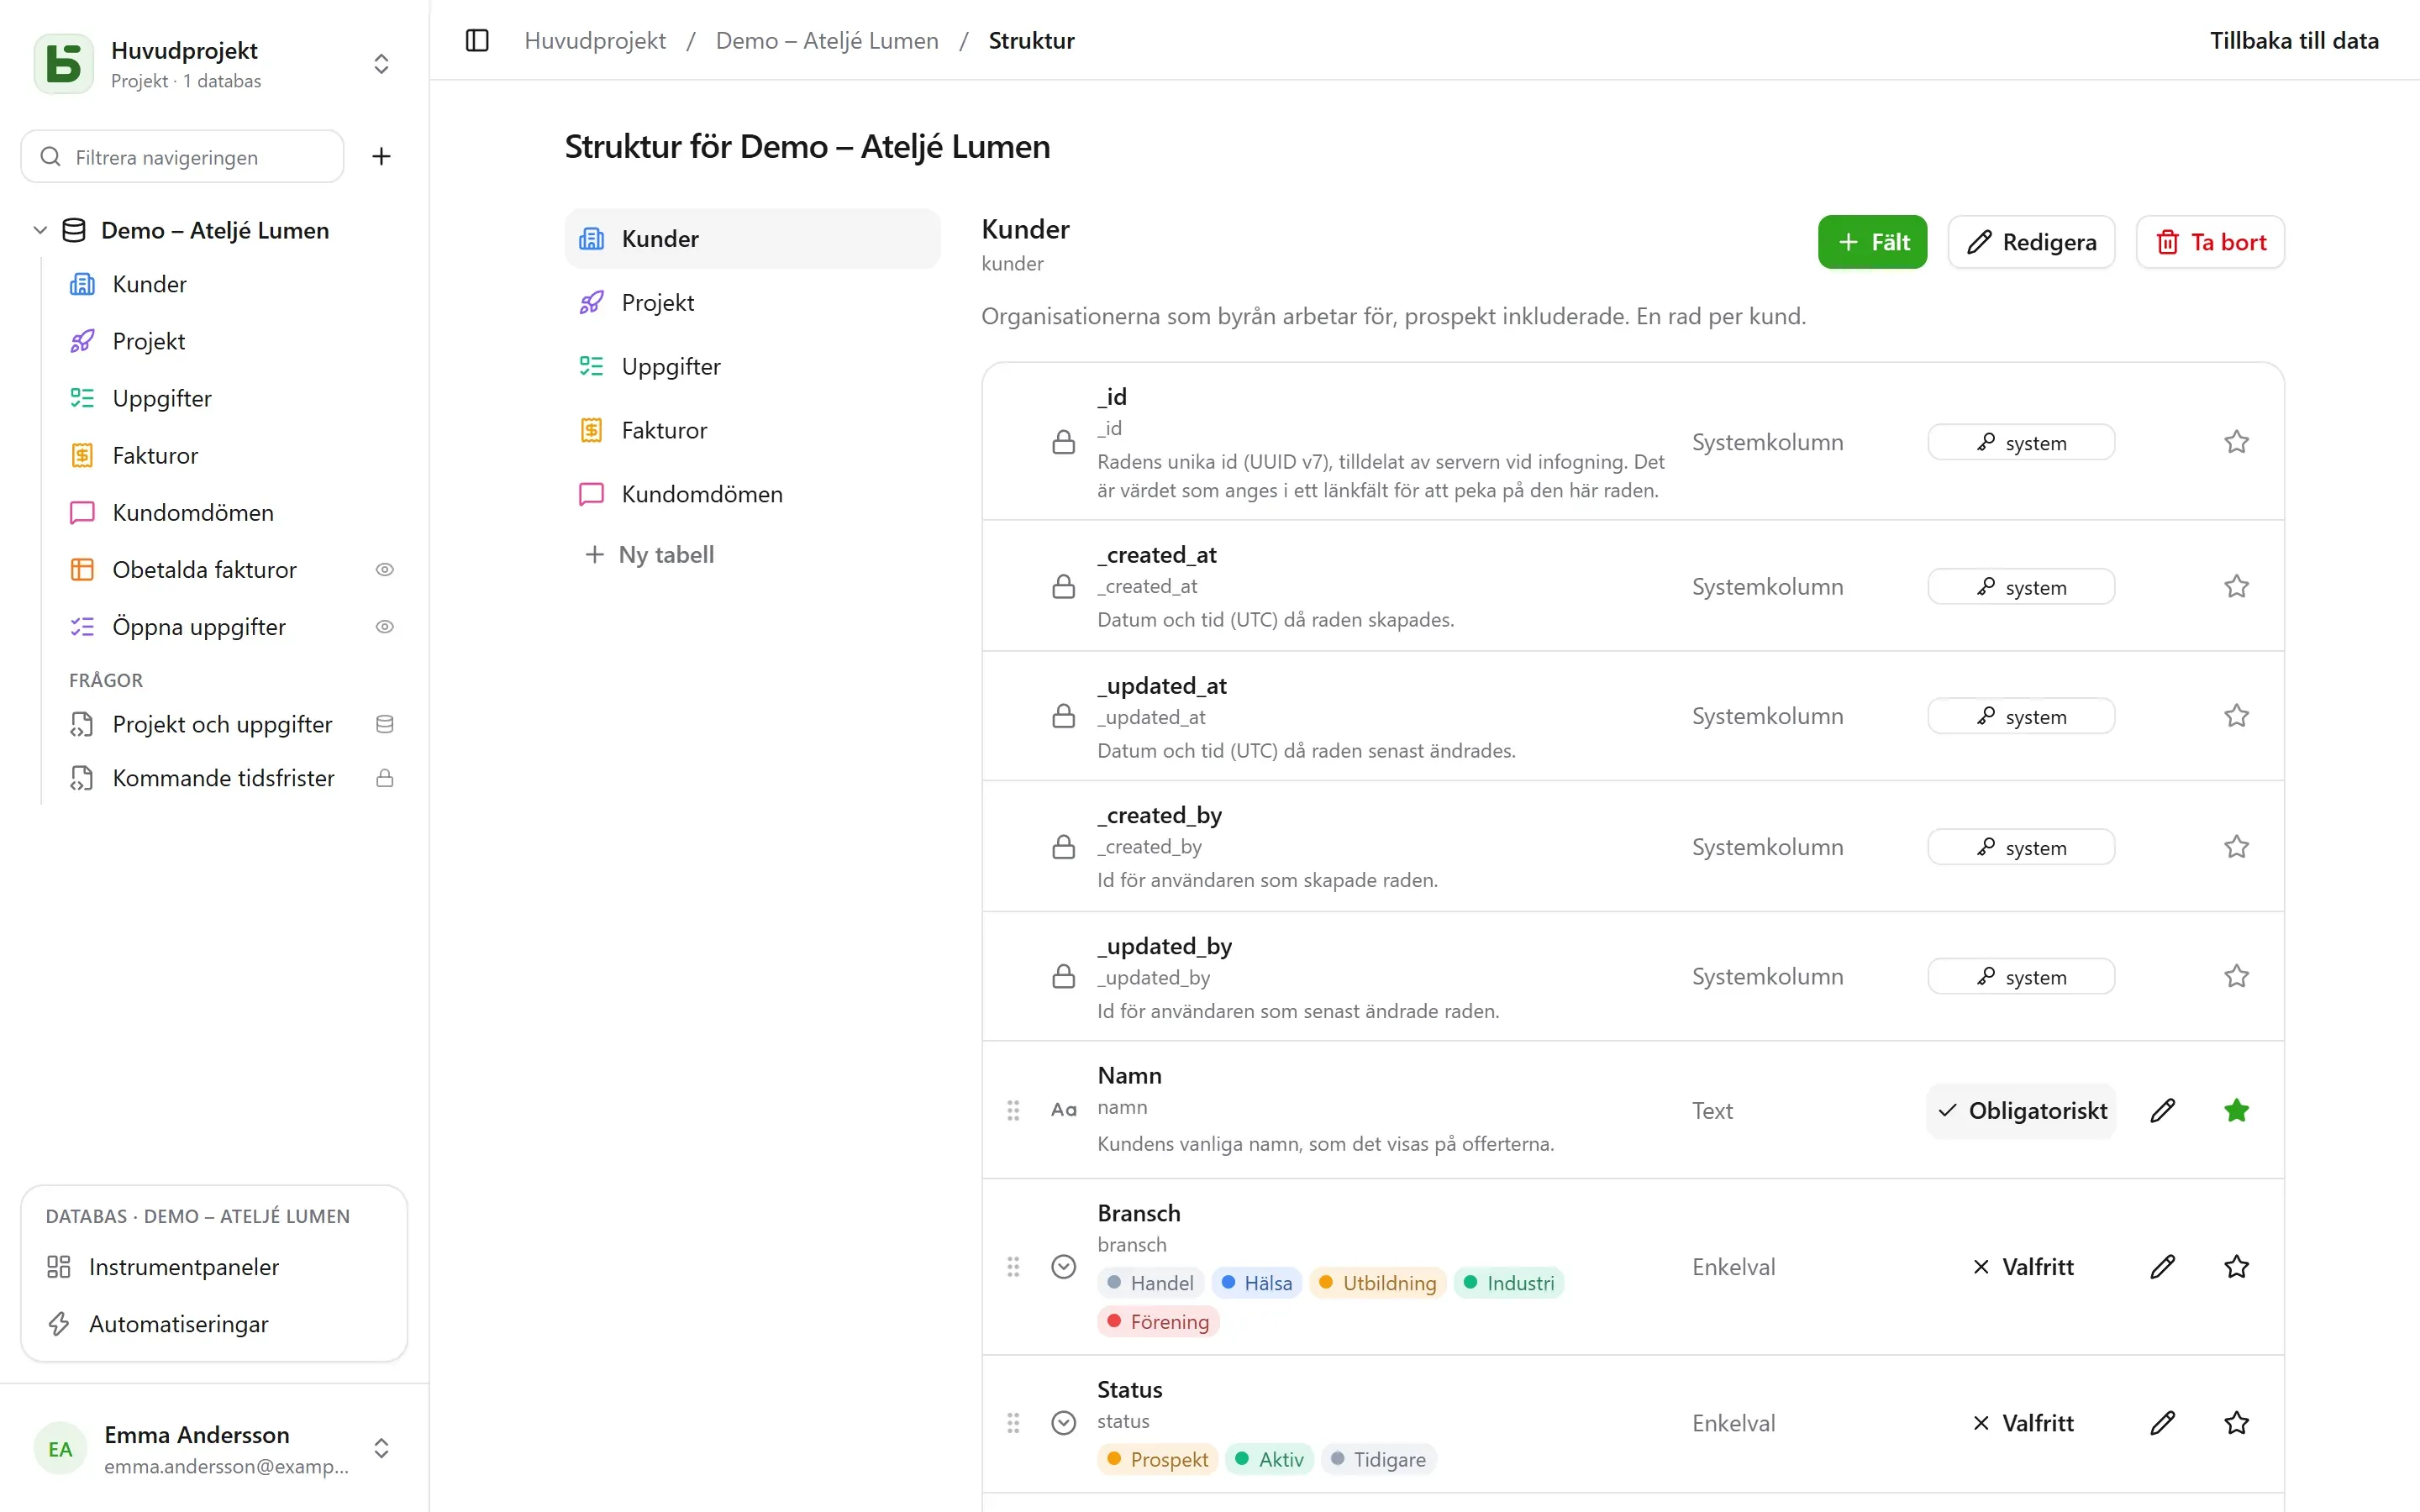
Task: Click the single-select icon in Bransch row
Action: [1064, 1267]
